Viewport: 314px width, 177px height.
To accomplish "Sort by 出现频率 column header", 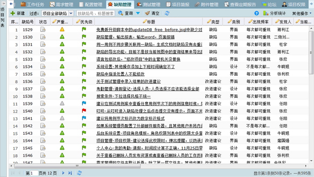I will point(259,22).
